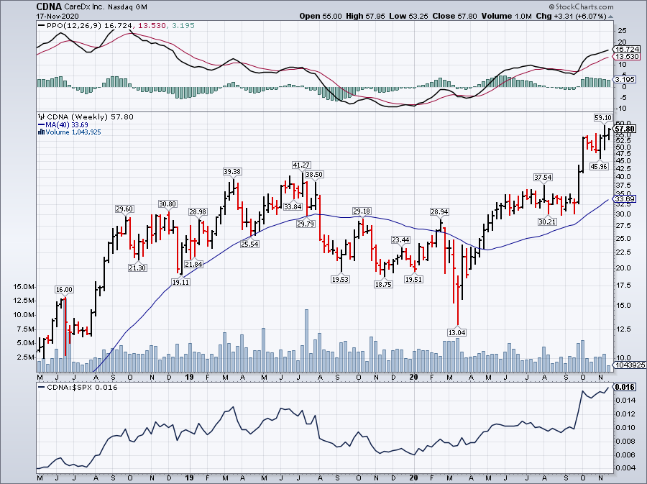Click the 0.016 tag on relative strength axis
The width and height of the screenshot is (647, 484).
click(625, 387)
